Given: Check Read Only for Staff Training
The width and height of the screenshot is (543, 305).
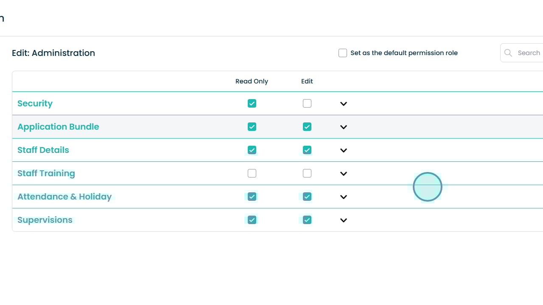Looking at the screenshot, I should [x=252, y=173].
